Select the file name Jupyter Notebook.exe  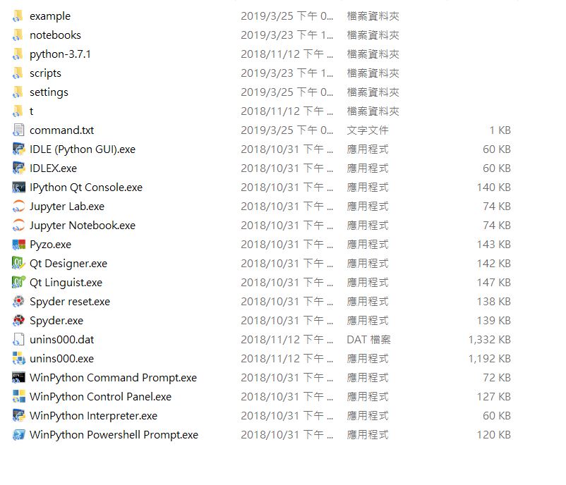(x=83, y=226)
